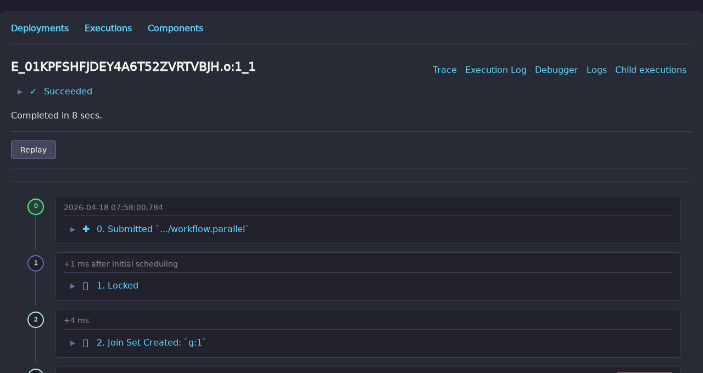Expand the Succeeded status disclosure triangle
The height and width of the screenshot is (373, 703).
tap(20, 92)
